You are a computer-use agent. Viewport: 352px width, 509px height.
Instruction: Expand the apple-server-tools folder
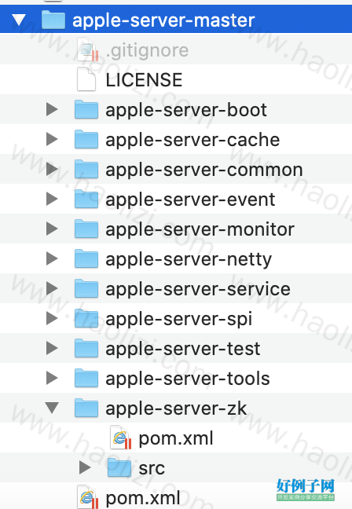(52, 378)
